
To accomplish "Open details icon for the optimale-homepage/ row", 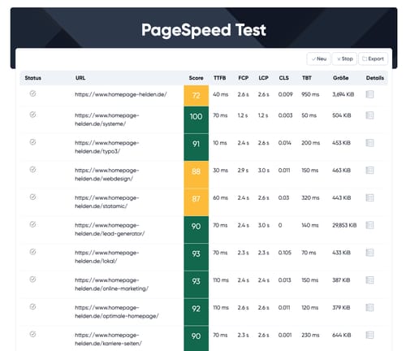I will [369, 308].
